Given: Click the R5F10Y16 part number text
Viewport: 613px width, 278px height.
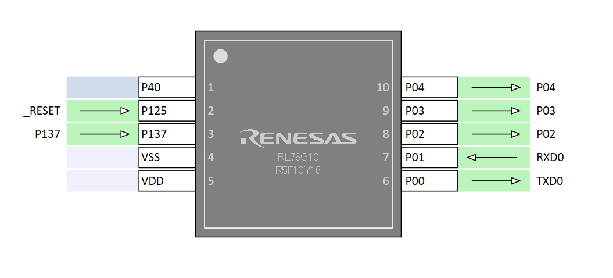Looking at the screenshot, I should (298, 171).
